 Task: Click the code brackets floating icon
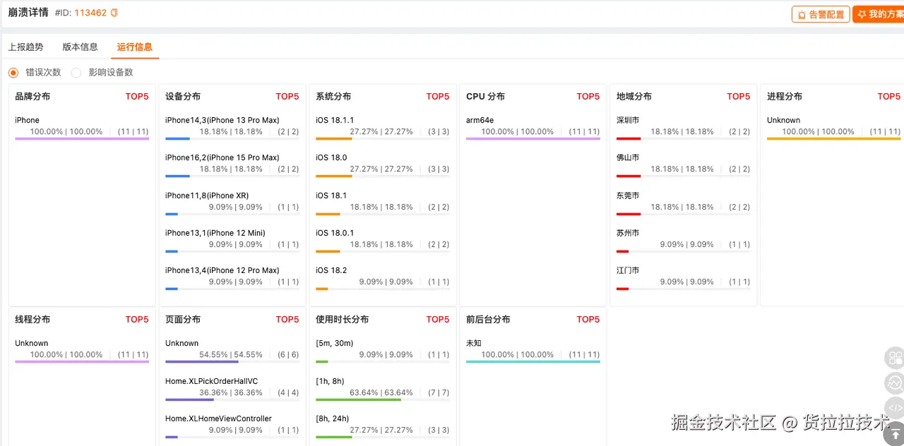[895, 408]
